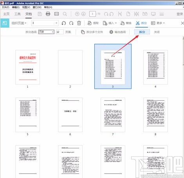Click the Save file icon
184x178 pixels.
40,14
